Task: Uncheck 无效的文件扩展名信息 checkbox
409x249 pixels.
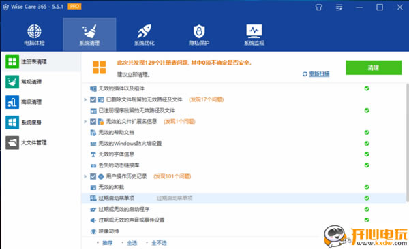Action: (x=93, y=121)
